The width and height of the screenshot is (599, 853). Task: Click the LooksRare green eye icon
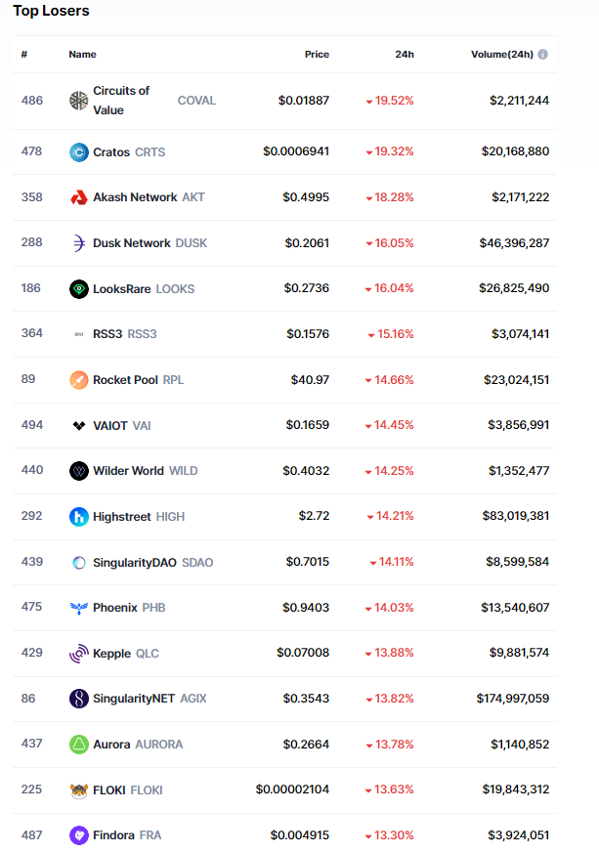pyautogui.click(x=79, y=289)
